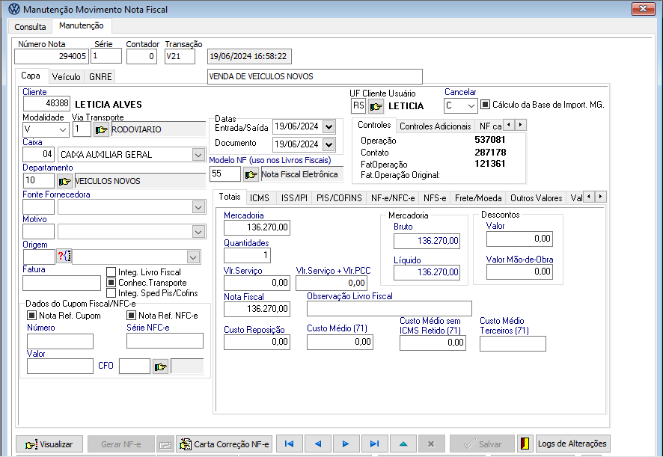Screen dimensions: 663x457
Task: Click the Modelo NF lookup hand icon
Action: (x=251, y=174)
